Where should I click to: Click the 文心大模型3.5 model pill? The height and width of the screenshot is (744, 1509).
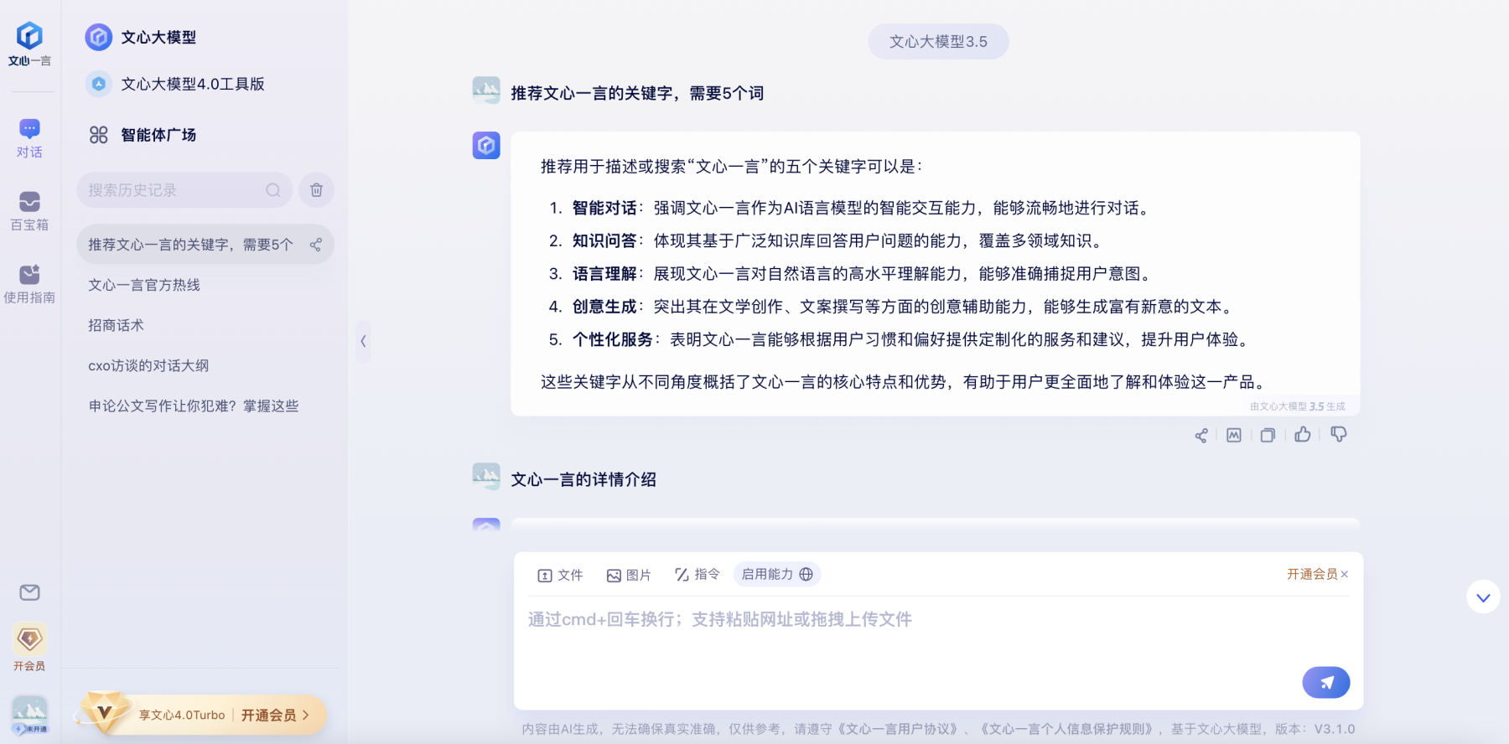click(x=938, y=41)
